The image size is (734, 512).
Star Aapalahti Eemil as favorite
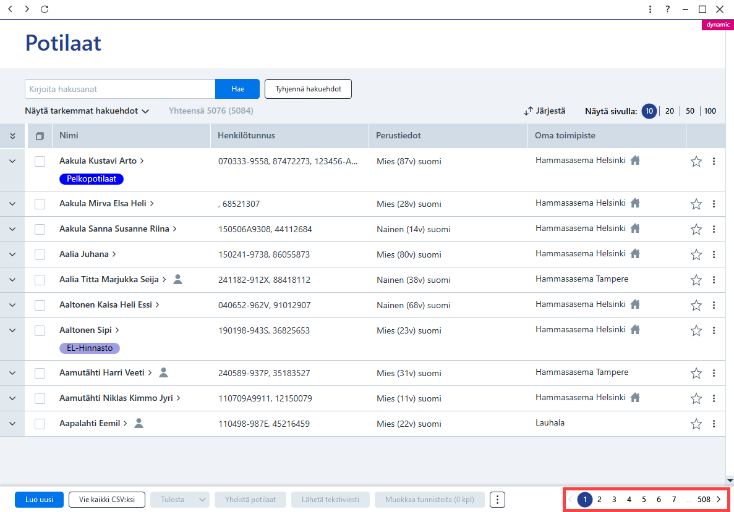696,424
